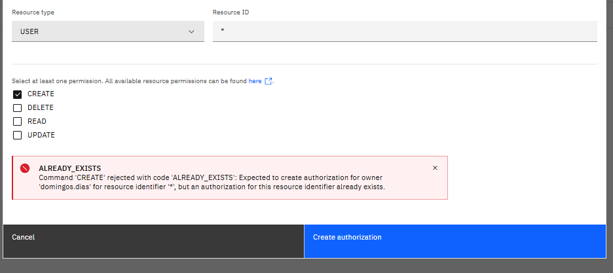The width and height of the screenshot is (613, 273).
Task: Click the Resource ID label
Action: pyautogui.click(x=231, y=12)
